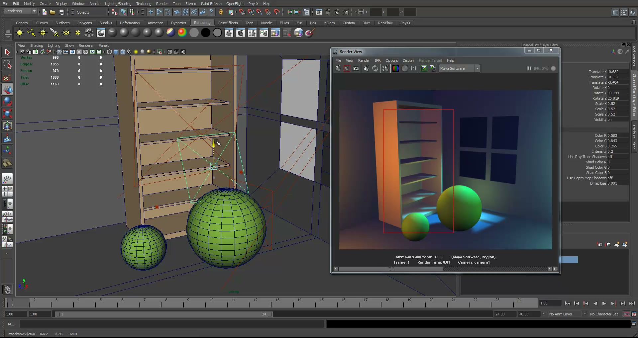Take a snapshot in Render View

(x=356, y=68)
